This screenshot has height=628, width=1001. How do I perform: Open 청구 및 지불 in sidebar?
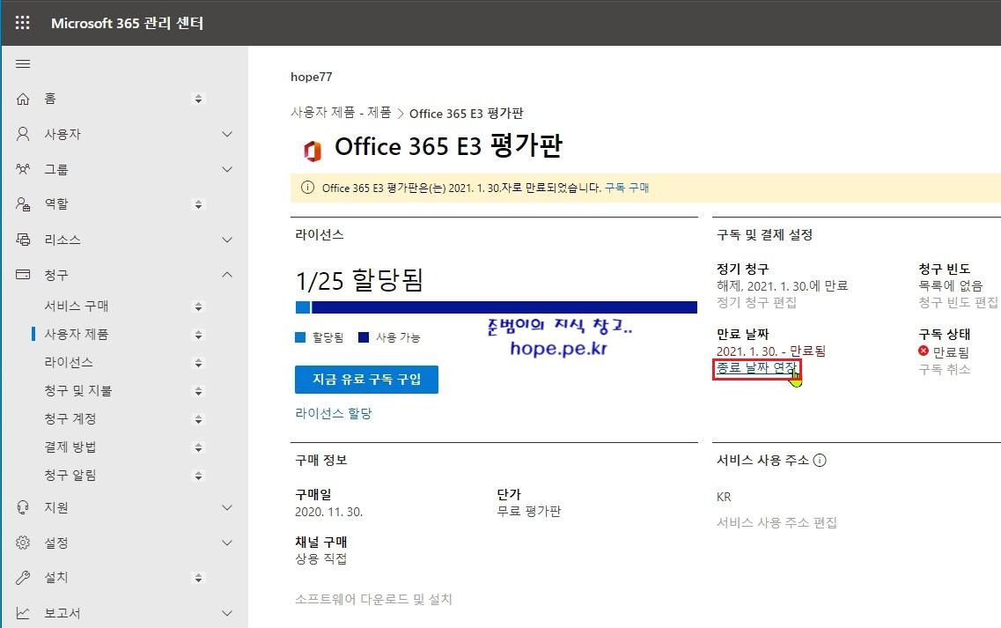77,390
